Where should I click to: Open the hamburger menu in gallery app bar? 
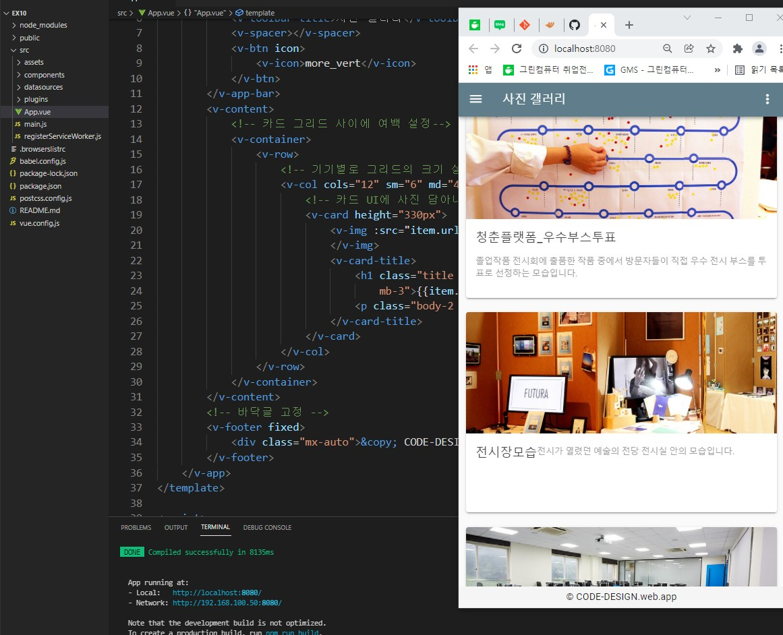pos(475,99)
